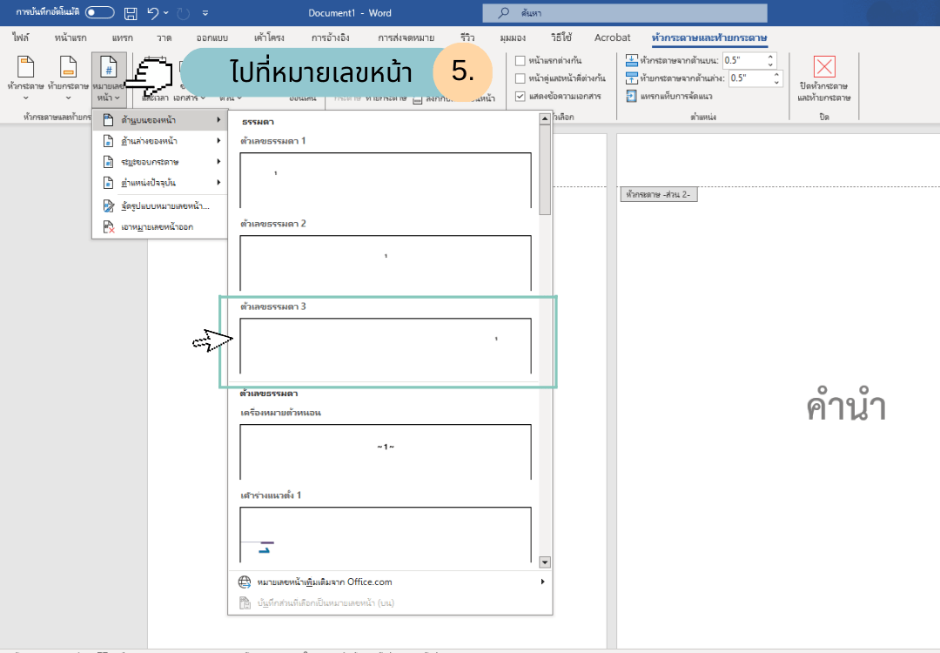This screenshot has height=653, width=940.
Task: Decrease header-from-top value with down arrow
Action: (770, 64)
